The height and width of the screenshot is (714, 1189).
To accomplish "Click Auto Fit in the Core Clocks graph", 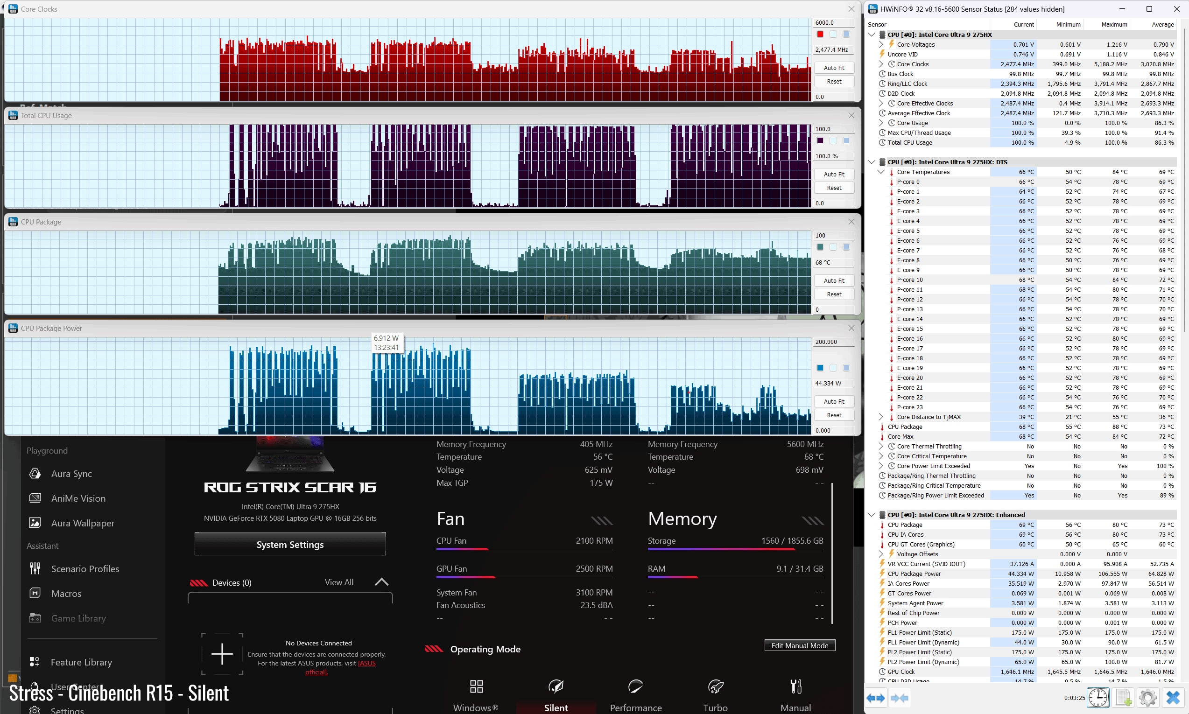I will tap(834, 68).
